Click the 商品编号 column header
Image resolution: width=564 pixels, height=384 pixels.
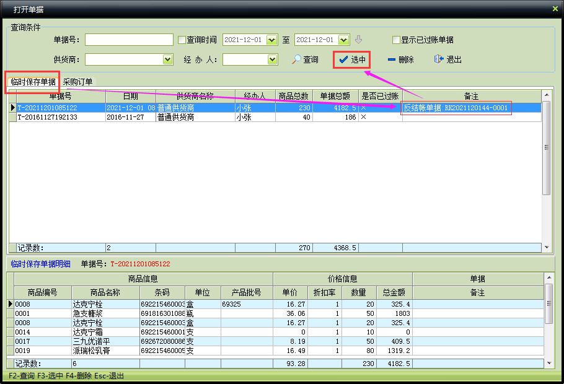click(x=43, y=292)
